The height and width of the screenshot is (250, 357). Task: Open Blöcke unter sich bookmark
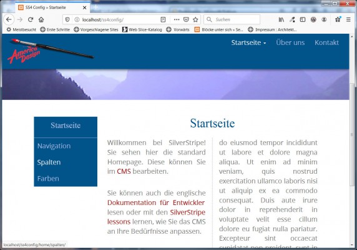point(218,29)
